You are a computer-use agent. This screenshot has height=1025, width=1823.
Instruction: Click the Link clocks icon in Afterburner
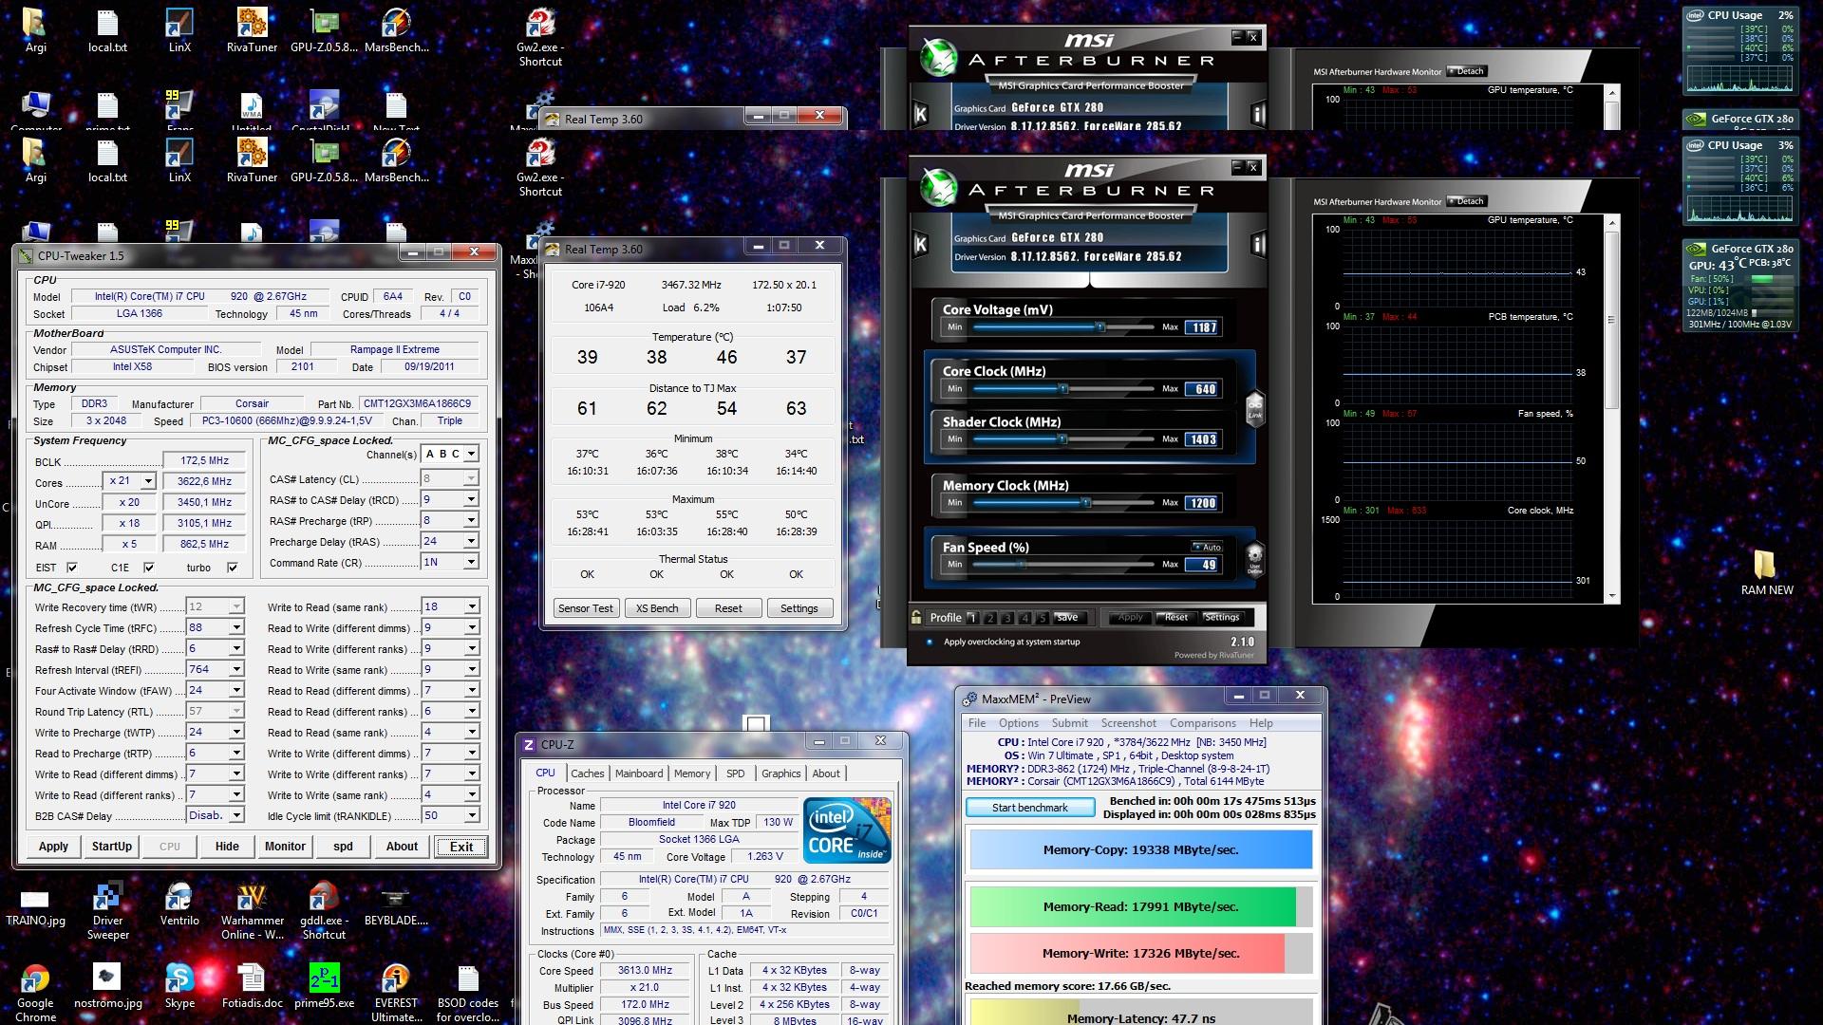coord(1254,409)
